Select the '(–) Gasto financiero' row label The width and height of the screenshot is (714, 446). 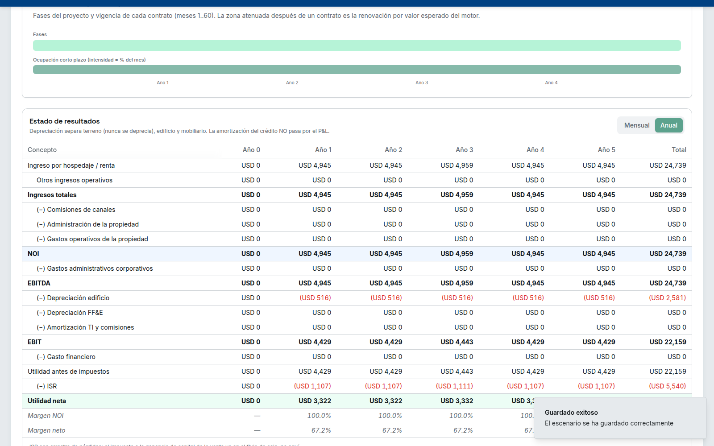pyautogui.click(x=66, y=357)
